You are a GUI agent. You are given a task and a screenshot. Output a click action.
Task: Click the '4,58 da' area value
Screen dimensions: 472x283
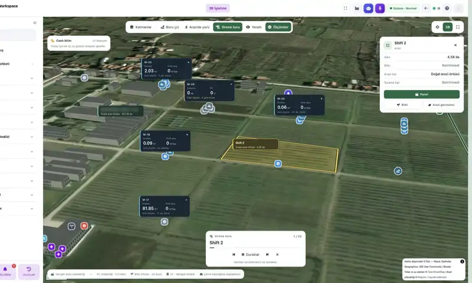(453, 57)
